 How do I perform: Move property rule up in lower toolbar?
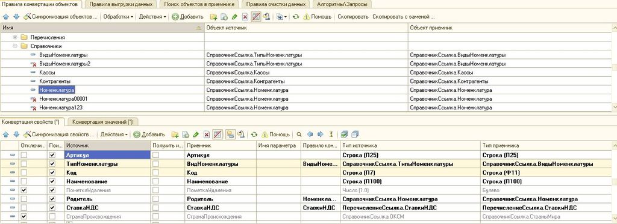[5, 134]
